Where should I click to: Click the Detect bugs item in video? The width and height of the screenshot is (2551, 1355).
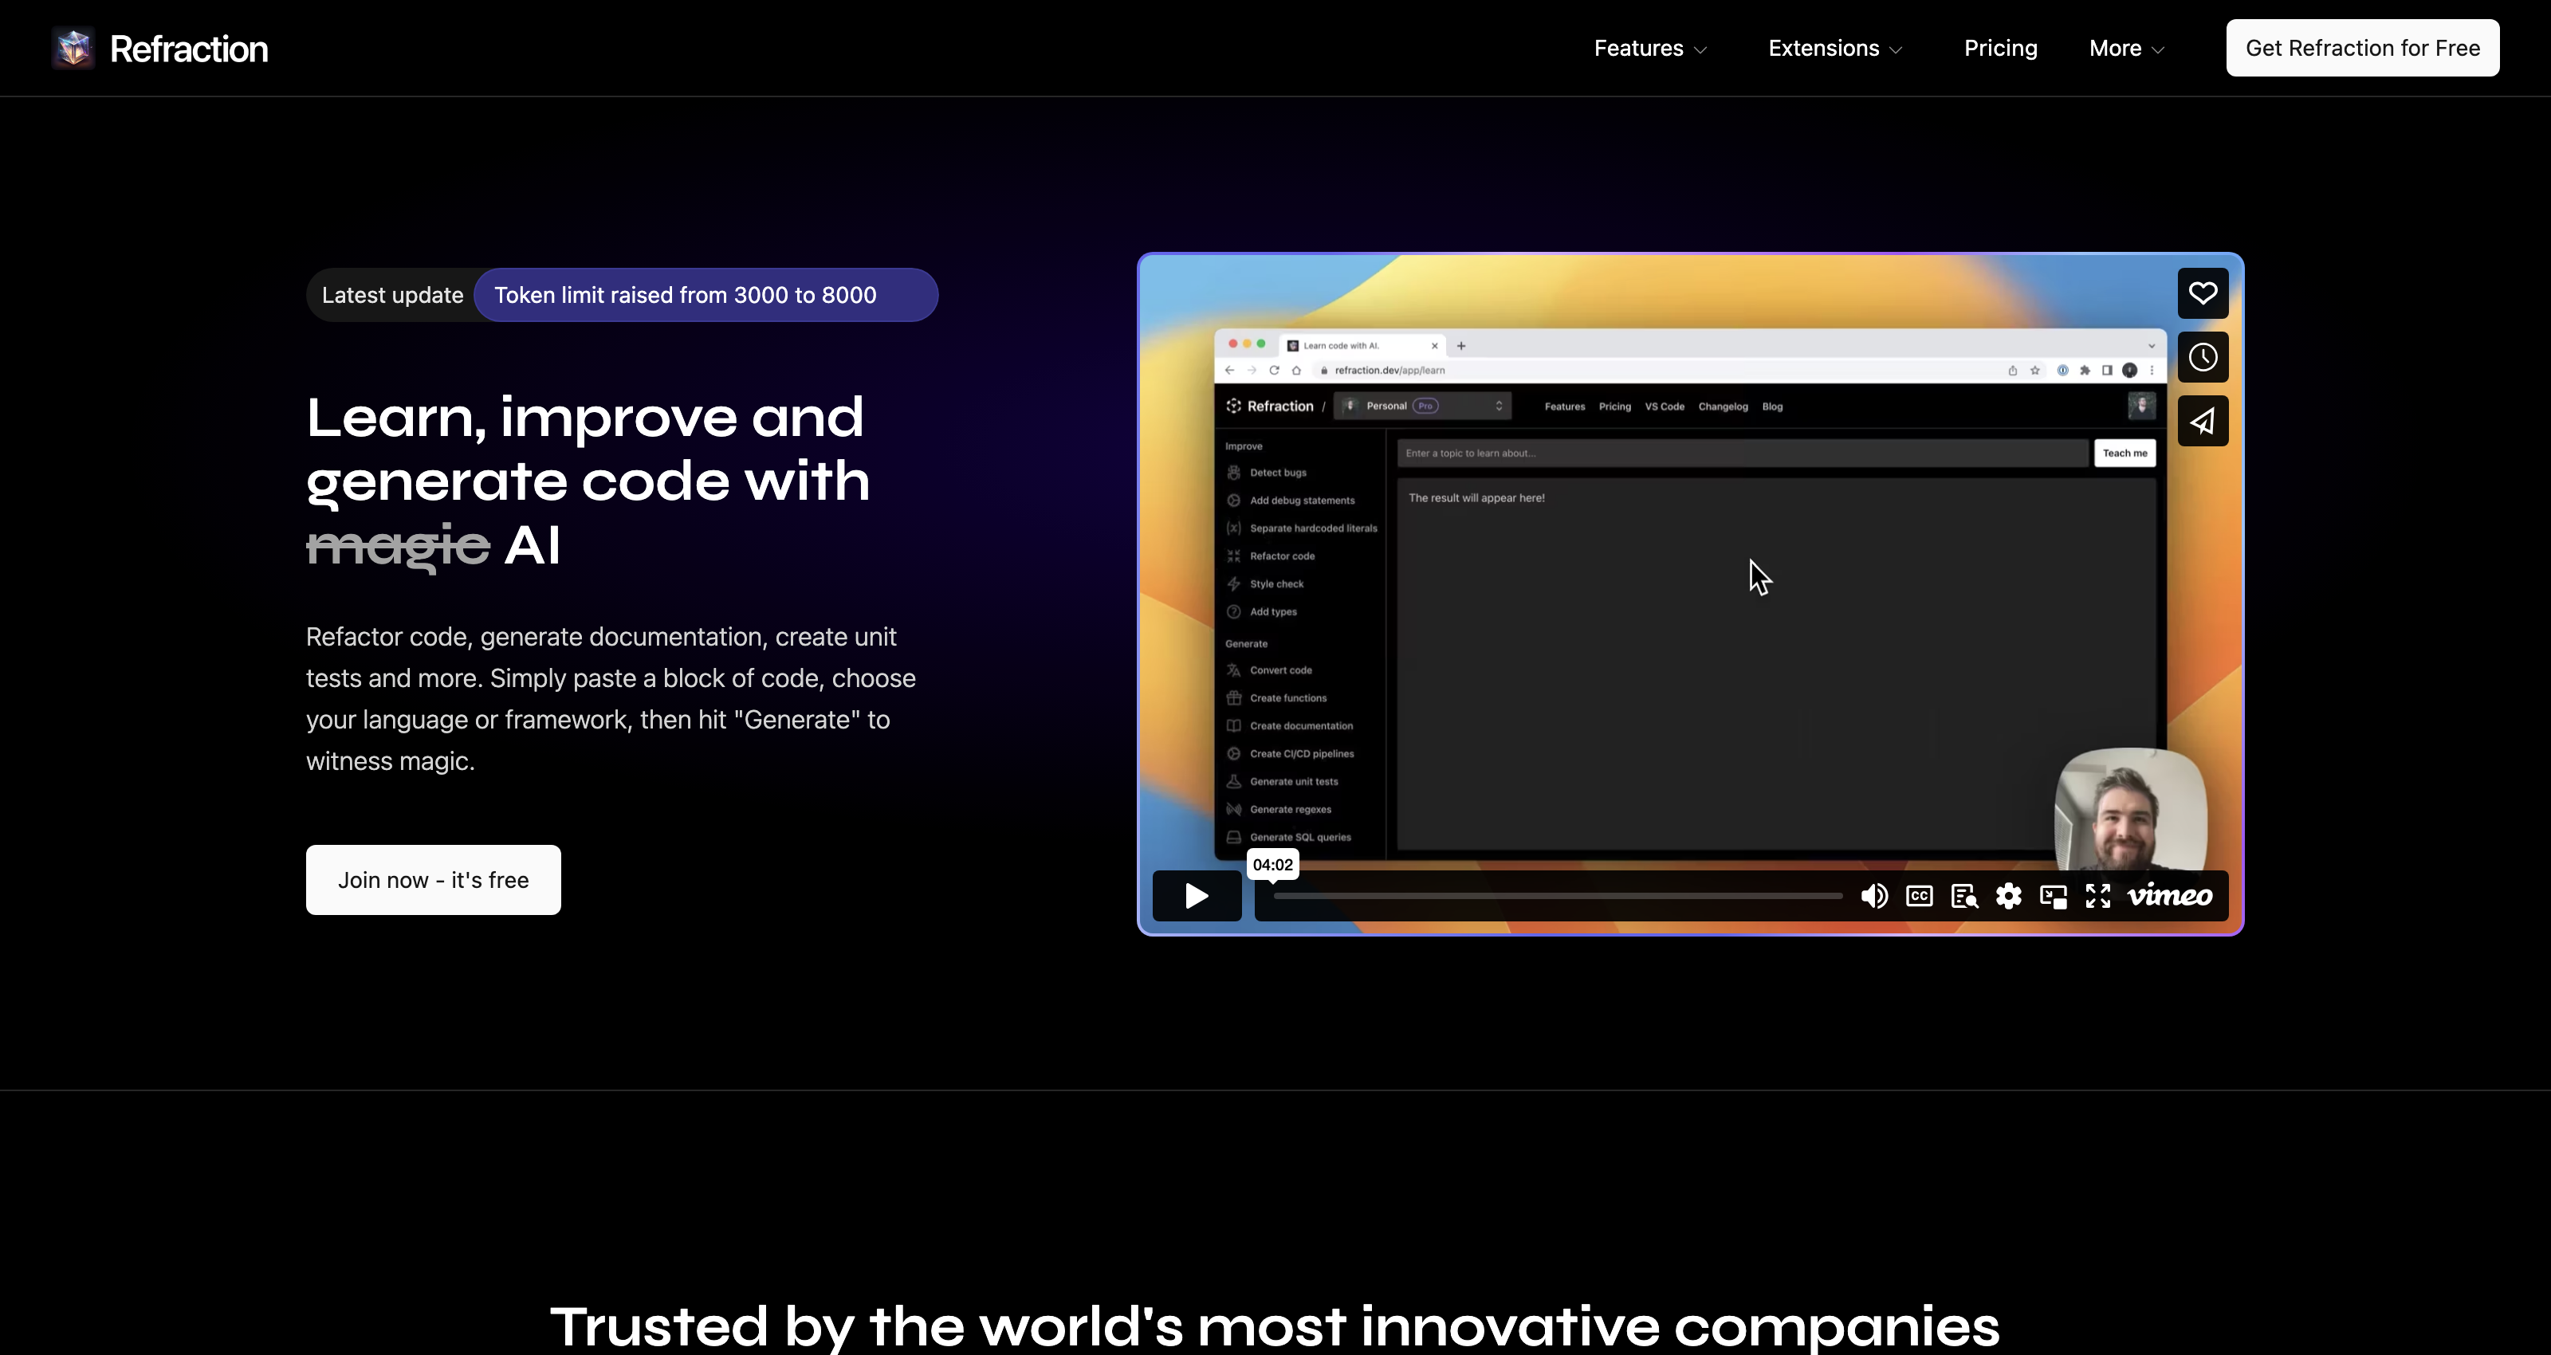(1277, 473)
